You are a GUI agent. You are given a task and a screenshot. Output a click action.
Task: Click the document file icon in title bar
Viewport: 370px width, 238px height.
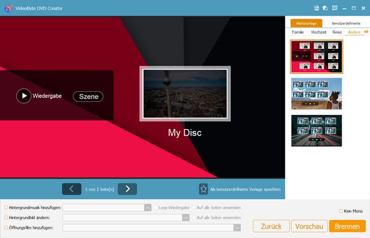317,8
